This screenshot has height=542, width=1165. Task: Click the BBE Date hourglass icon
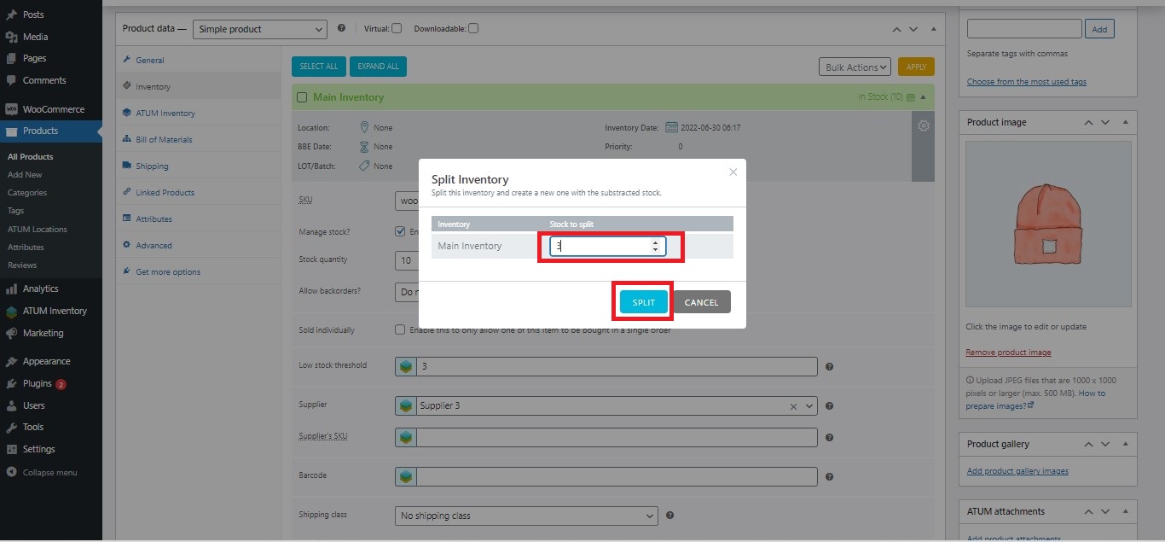[x=364, y=147]
